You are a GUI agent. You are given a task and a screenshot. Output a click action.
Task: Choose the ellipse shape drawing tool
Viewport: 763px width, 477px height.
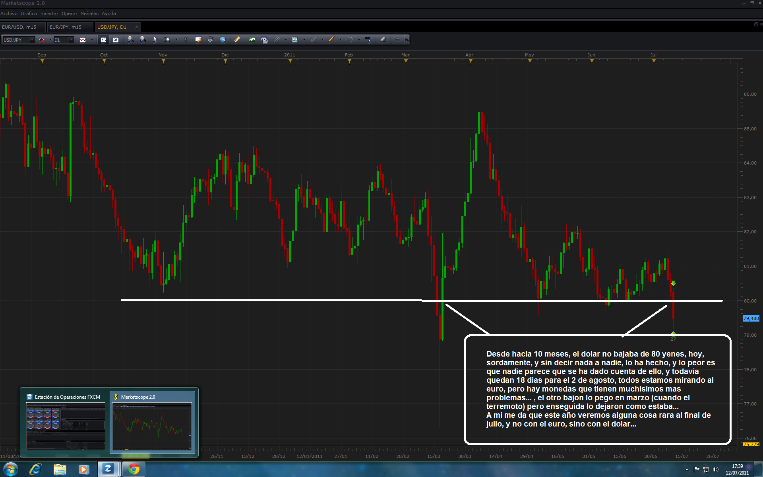click(x=350, y=39)
